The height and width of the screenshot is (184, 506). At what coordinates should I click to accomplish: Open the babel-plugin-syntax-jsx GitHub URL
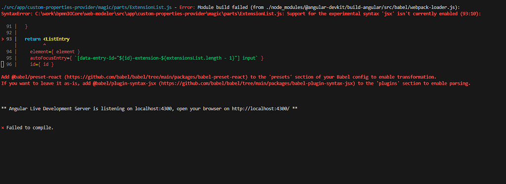[x=257, y=84]
